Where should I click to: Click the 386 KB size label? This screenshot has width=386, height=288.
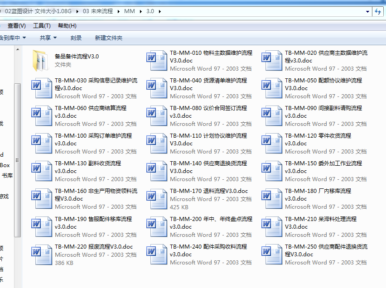(x=64, y=263)
